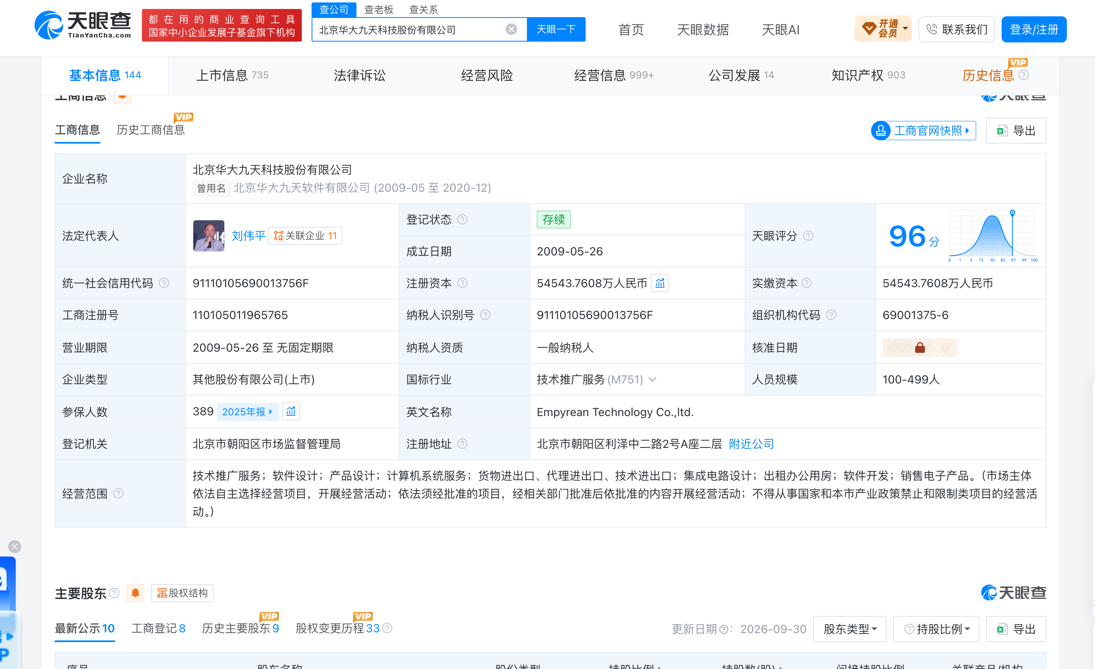Click the 天眼一下 search button
This screenshot has height=669, width=1095.
(556, 29)
